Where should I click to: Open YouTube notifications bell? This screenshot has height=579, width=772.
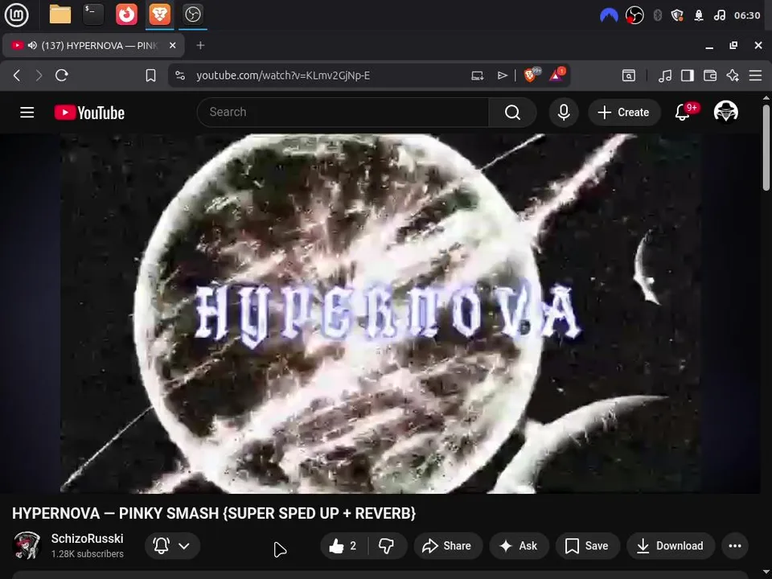683,113
